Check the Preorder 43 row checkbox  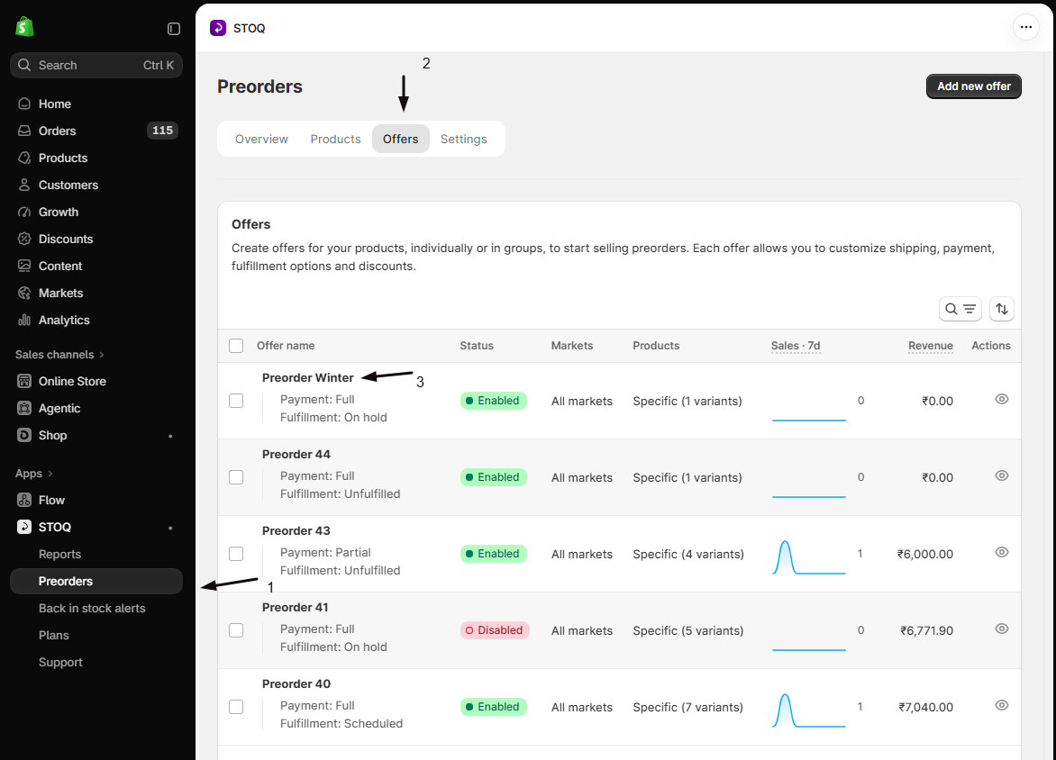(236, 553)
